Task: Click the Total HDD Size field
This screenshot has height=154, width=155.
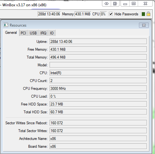Action: (98, 112)
